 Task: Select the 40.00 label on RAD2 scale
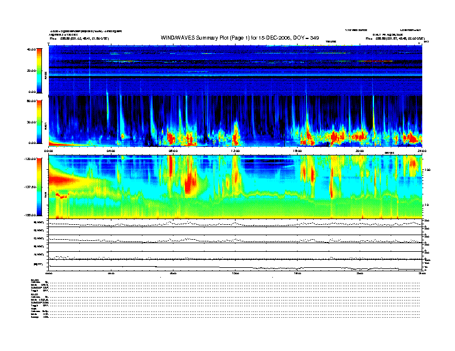pyautogui.click(x=31, y=49)
